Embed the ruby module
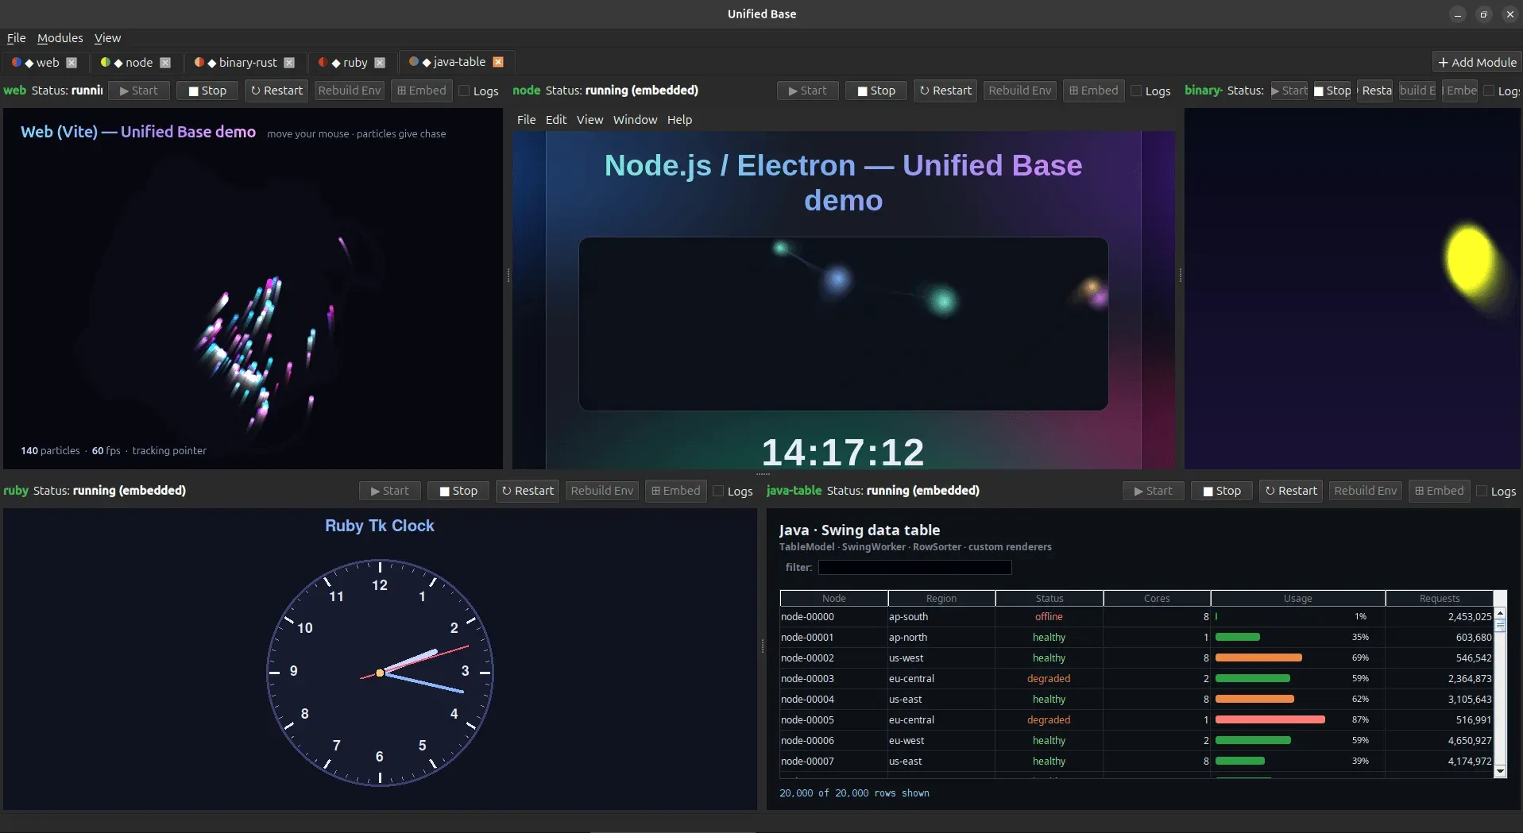The width and height of the screenshot is (1523, 833). [x=676, y=491]
